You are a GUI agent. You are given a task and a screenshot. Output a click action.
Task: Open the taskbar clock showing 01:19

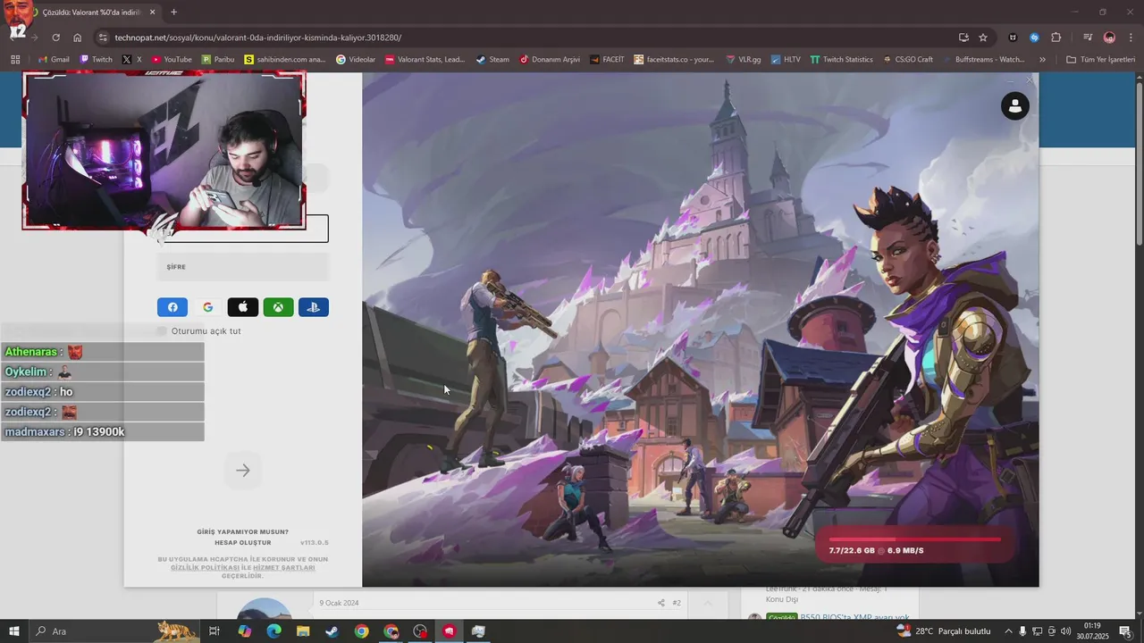tap(1091, 631)
